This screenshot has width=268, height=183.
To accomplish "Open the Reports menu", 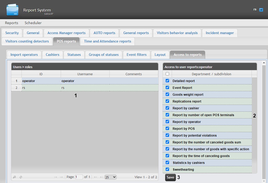I will (12, 23).
